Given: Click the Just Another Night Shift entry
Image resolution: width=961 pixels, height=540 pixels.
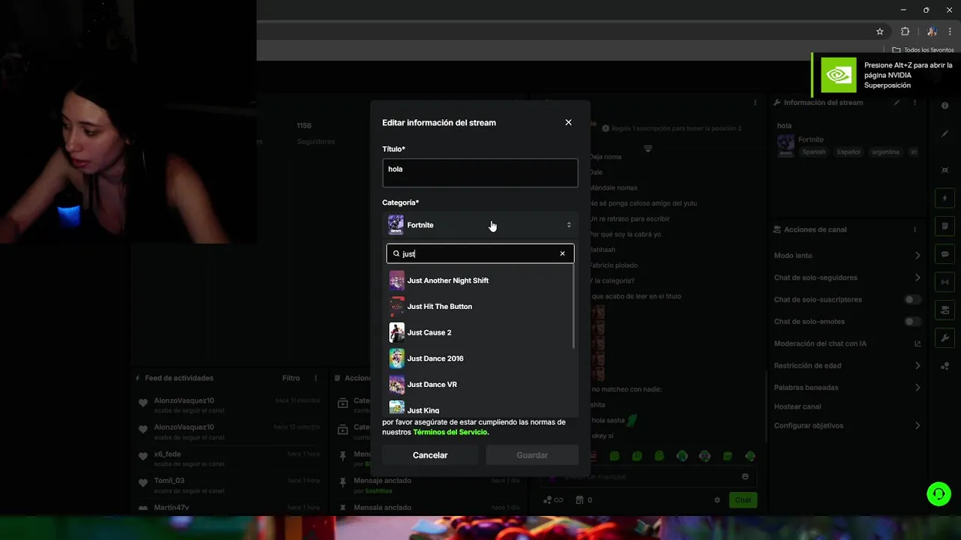Looking at the screenshot, I should [x=480, y=280].
